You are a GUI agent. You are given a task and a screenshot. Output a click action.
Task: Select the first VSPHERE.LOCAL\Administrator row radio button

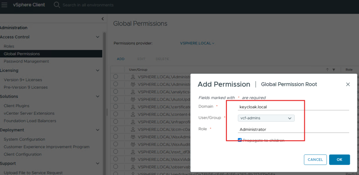pos(116,76)
